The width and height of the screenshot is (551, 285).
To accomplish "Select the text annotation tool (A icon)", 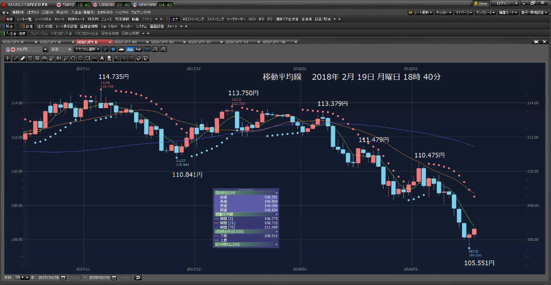I will (x=102, y=58).
